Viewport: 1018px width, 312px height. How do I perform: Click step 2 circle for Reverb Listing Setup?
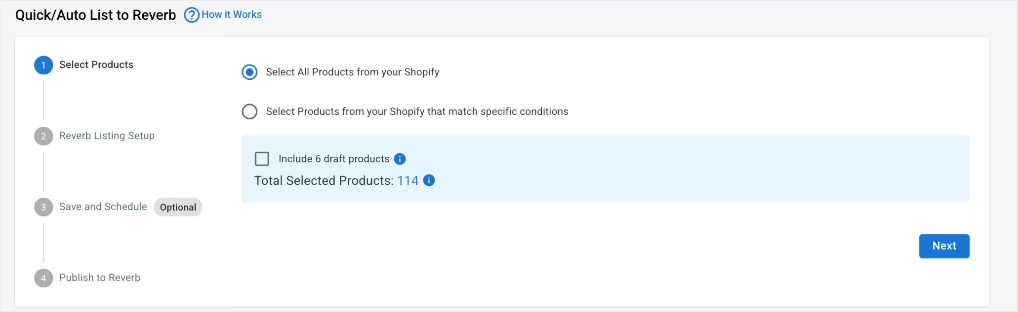(43, 136)
